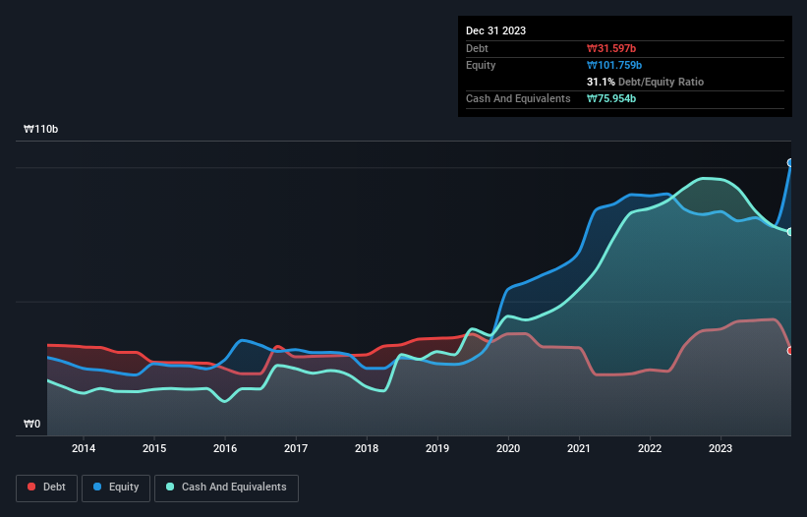Screen dimensions: 807x517
Task: Click the teal Cash endpoint marker
Action: tap(790, 232)
